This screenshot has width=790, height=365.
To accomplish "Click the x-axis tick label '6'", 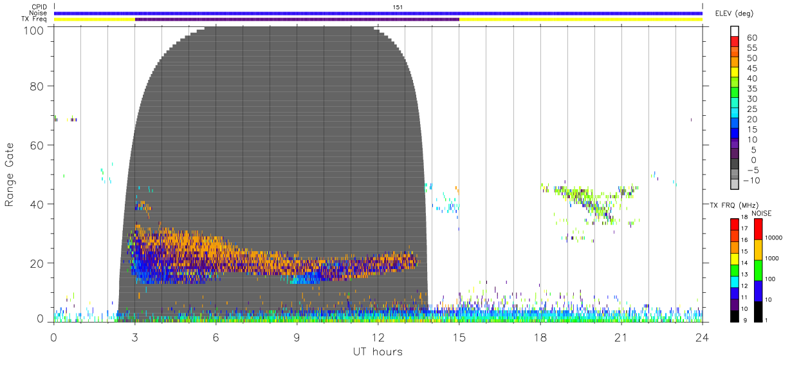I will coord(216,337).
